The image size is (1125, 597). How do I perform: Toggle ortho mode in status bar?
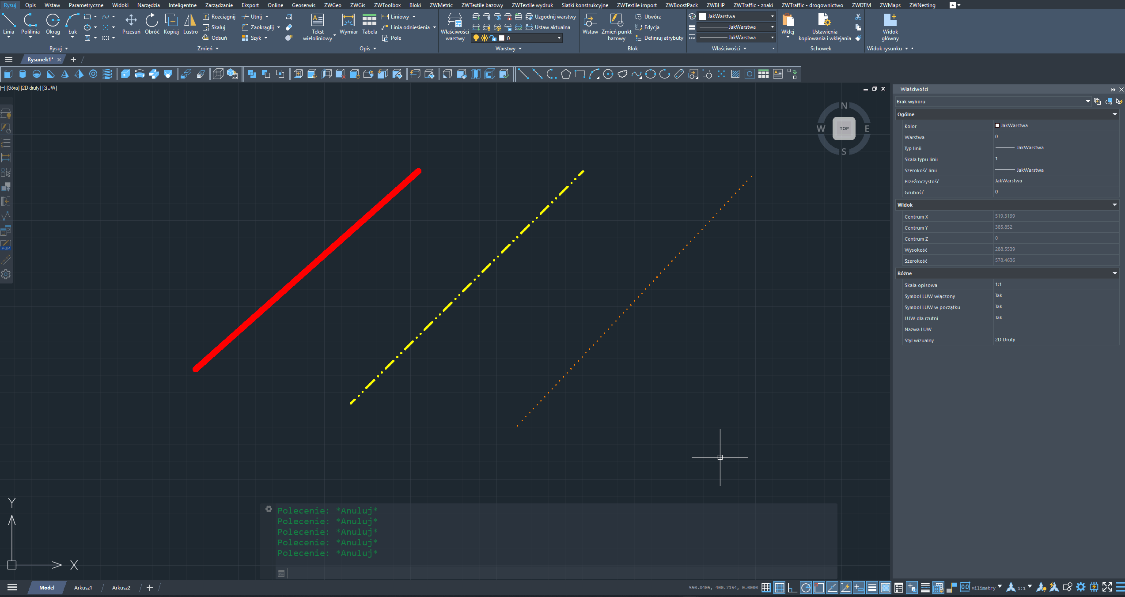792,587
